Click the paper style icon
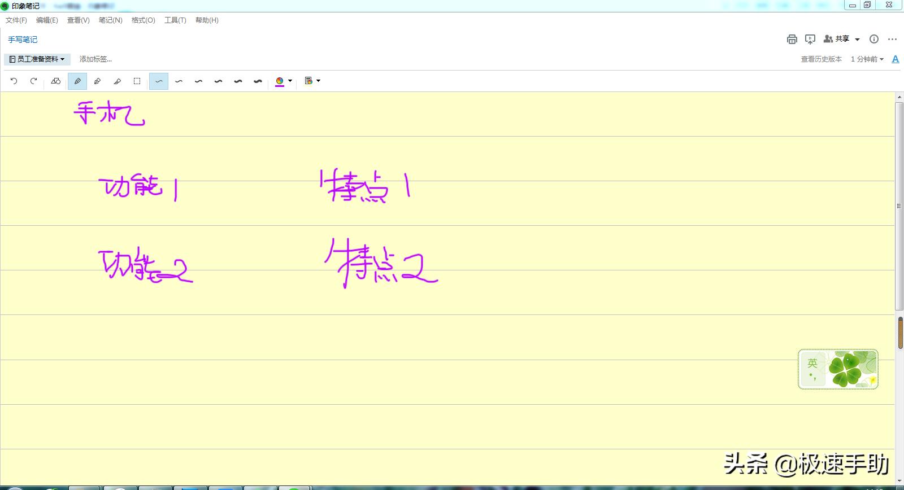Viewport: 904px width, 490px height. [x=308, y=81]
